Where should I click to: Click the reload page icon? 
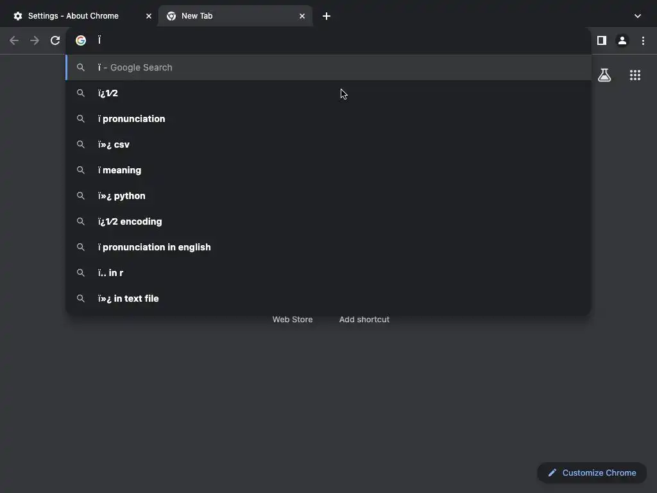[x=55, y=40]
